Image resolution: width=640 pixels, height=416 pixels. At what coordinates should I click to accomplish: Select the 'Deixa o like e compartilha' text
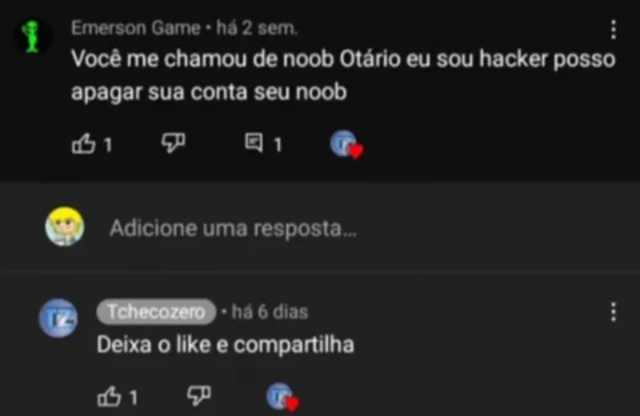pyautogui.click(x=225, y=345)
